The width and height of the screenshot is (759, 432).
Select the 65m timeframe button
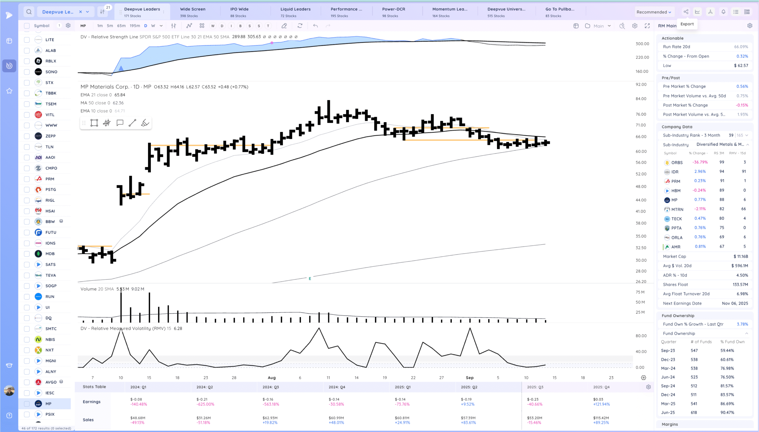point(121,26)
